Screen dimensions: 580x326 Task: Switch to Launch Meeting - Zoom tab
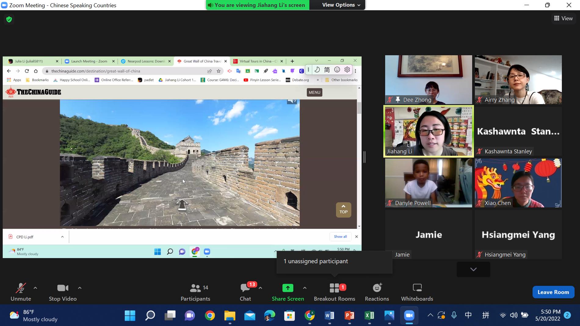coord(89,61)
